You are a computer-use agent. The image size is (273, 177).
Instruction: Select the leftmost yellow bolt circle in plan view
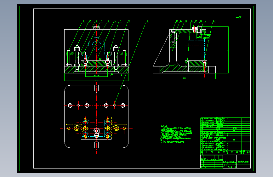[77, 128]
